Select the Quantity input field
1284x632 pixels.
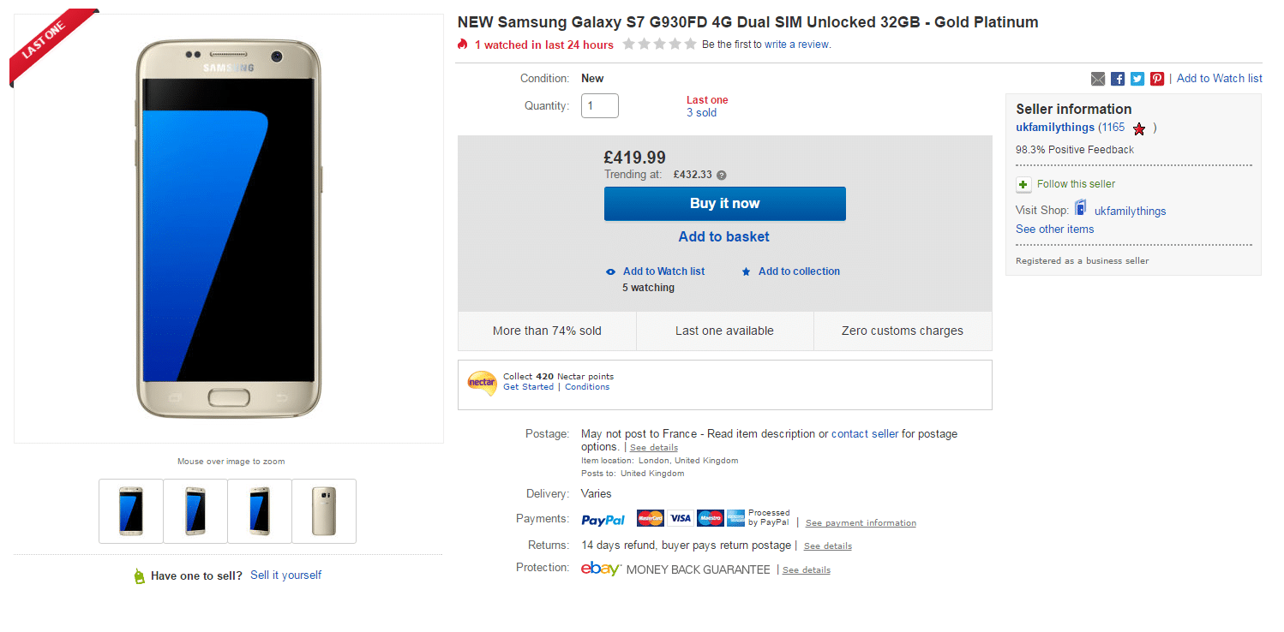tap(600, 106)
